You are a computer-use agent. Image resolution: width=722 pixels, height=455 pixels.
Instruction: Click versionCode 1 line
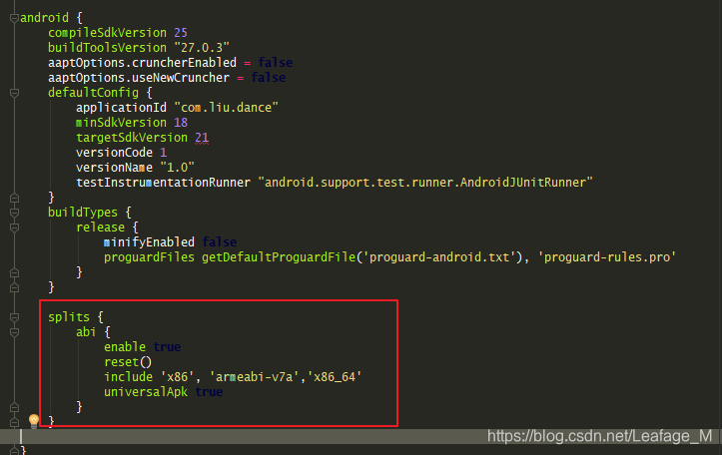(x=121, y=153)
